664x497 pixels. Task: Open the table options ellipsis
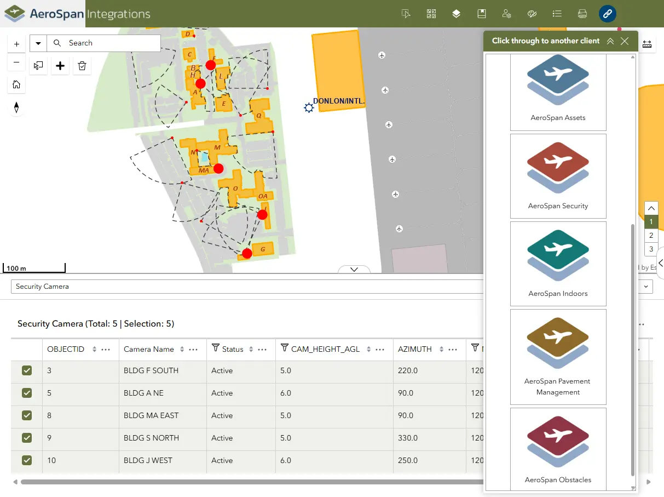[641, 324]
